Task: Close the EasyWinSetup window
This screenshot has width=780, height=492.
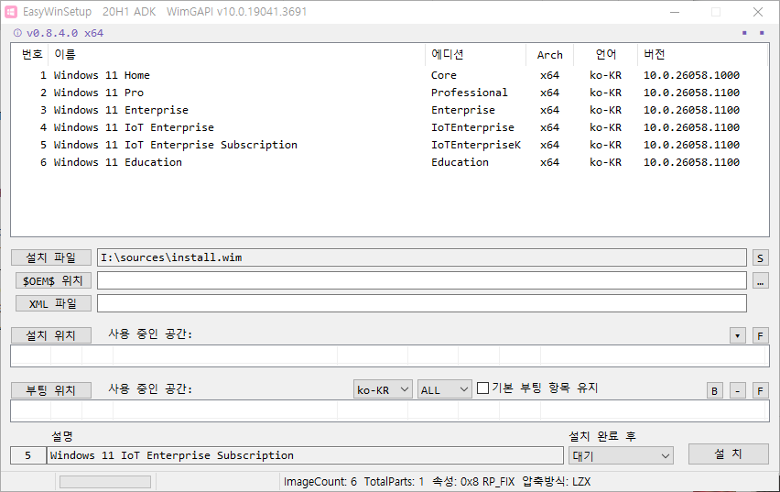Action: tap(758, 12)
